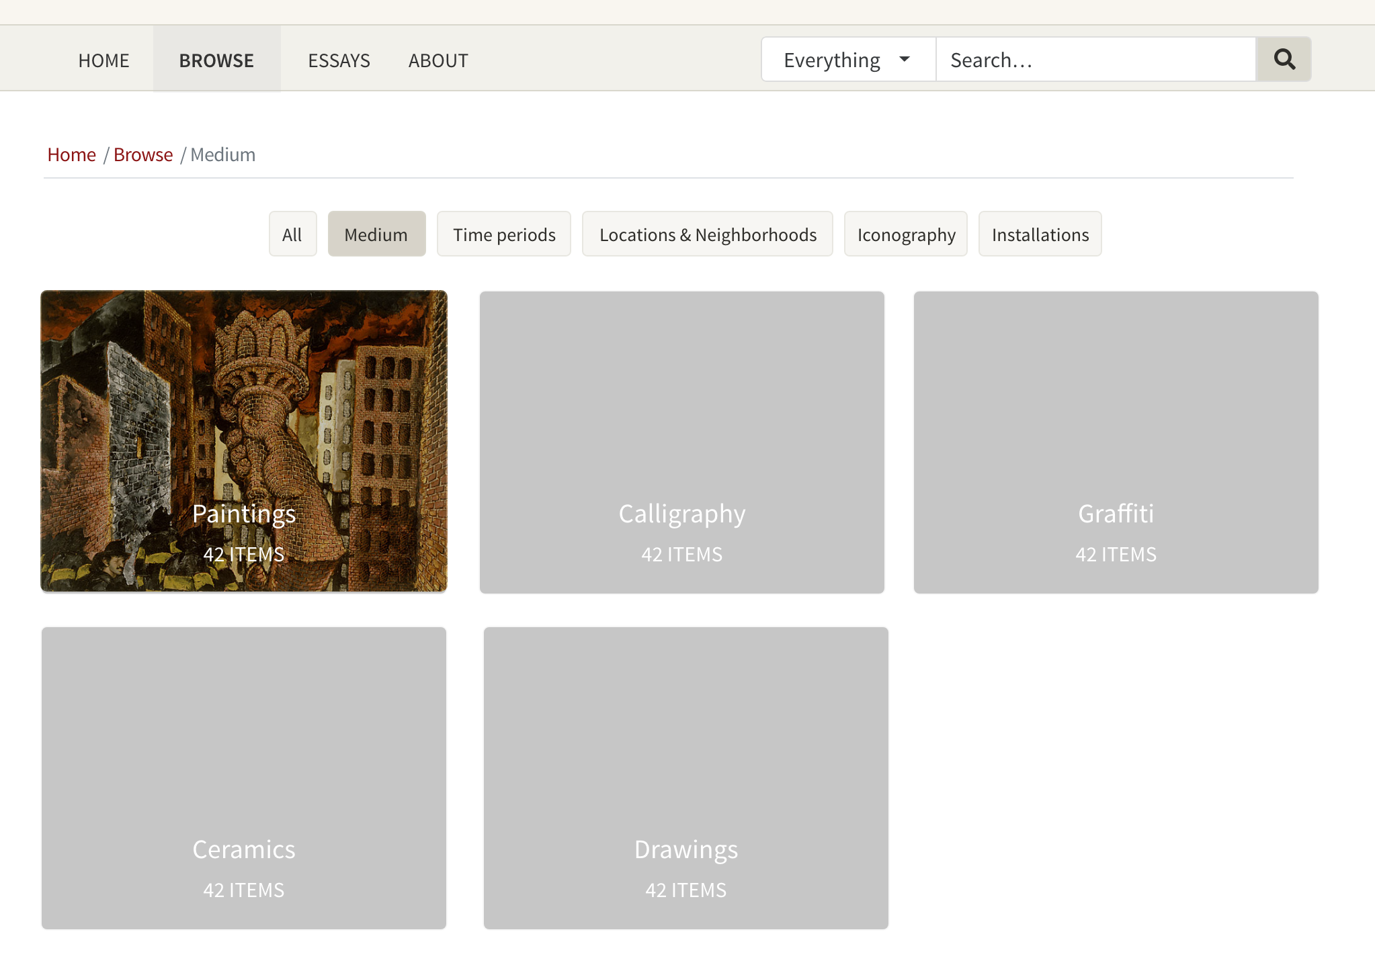Switch to the Time periods filter
The image size is (1375, 979).
pos(504,234)
